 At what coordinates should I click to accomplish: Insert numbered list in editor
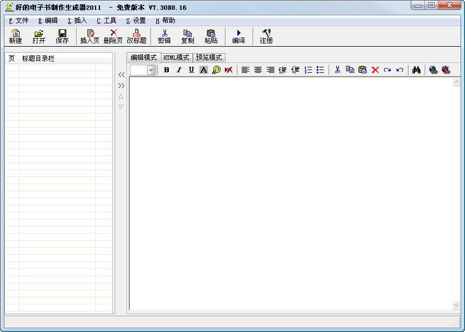pyautogui.click(x=308, y=70)
